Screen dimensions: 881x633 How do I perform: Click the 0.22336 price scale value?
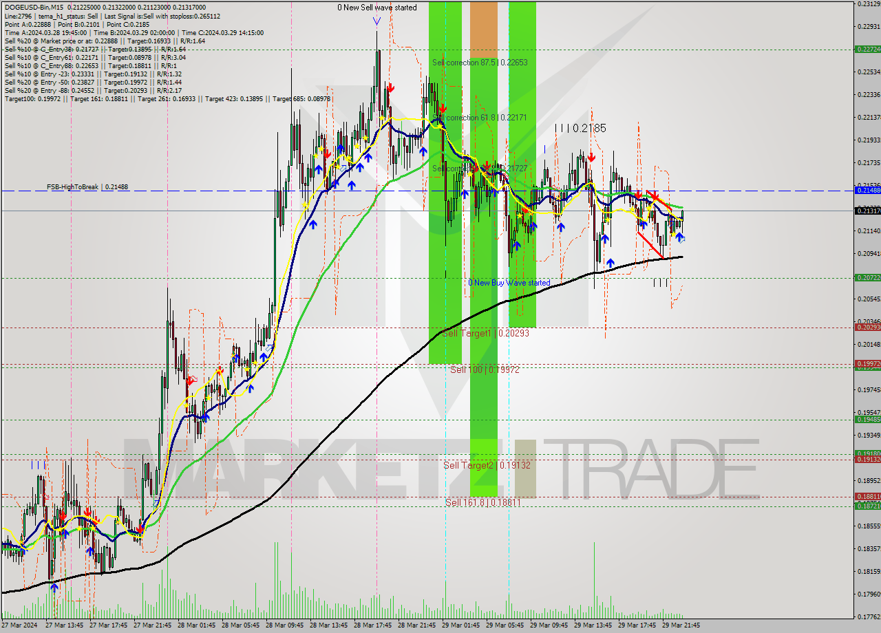[869, 94]
